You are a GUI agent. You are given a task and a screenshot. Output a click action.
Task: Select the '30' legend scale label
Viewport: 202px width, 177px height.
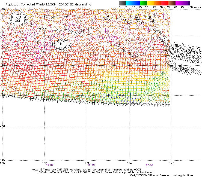click(x=161, y=7)
